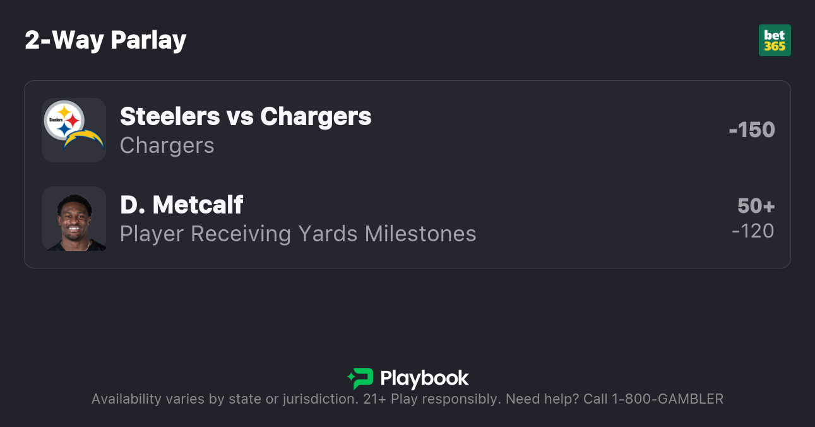Click the bold Chargers in matchup heading
This screenshot has height=427, width=815.
click(316, 116)
